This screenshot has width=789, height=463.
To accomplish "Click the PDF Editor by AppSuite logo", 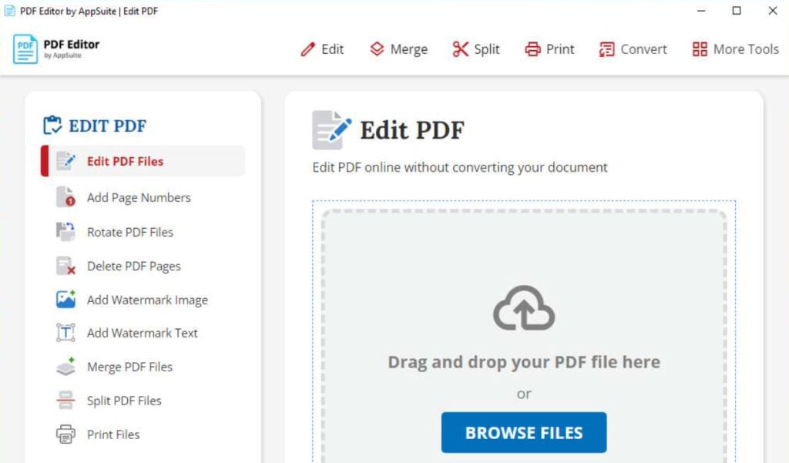I will [x=54, y=49].
